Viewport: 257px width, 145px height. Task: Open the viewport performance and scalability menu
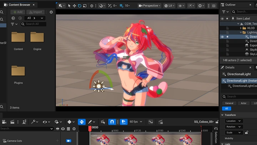[x=191, y=6]
